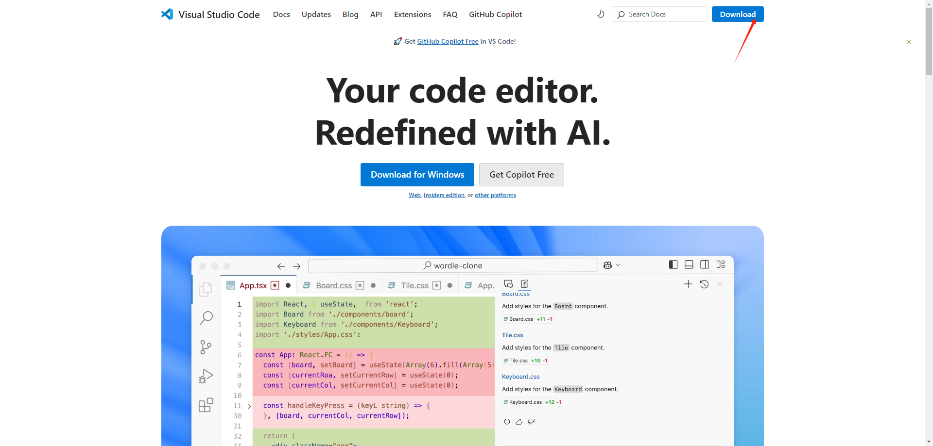Click the Download button in header
Viewport: 933px width, 446px height.
[x=738, y=14]
